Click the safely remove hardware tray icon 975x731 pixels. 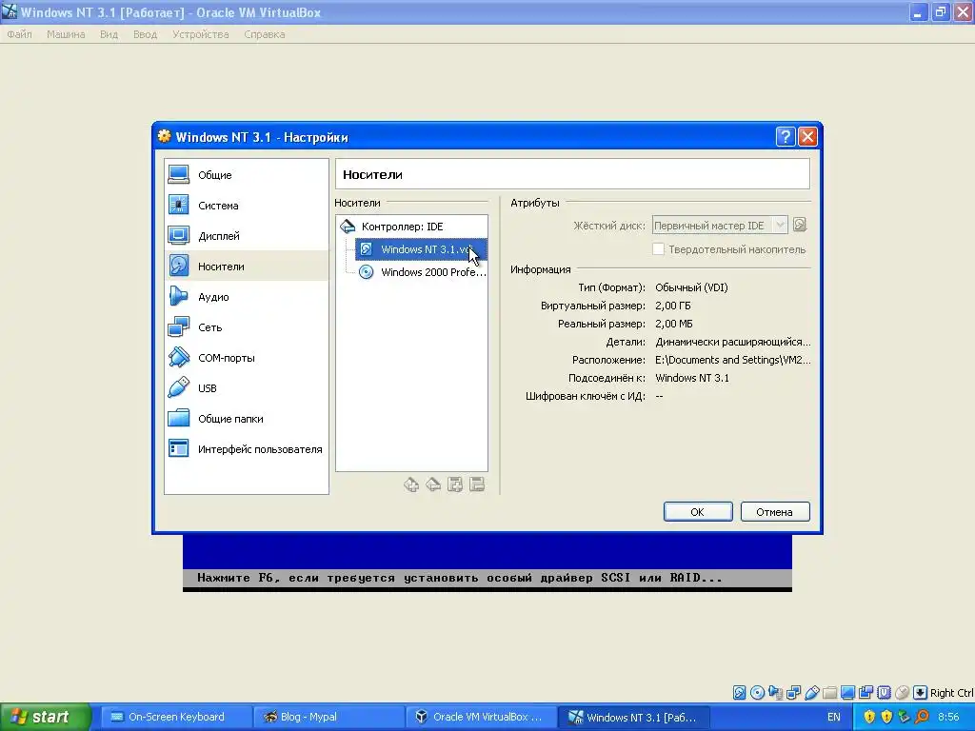point(905,717)
